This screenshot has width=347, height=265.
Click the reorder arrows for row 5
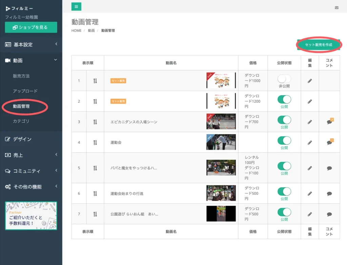[95, 168]
